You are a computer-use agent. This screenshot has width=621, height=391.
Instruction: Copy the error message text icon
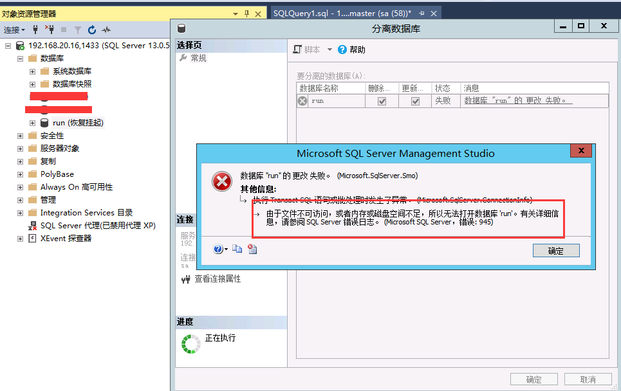(237, 249)
